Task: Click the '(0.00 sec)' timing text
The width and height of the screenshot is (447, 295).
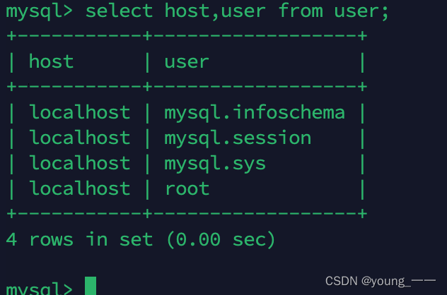Action: click(221, 239)
